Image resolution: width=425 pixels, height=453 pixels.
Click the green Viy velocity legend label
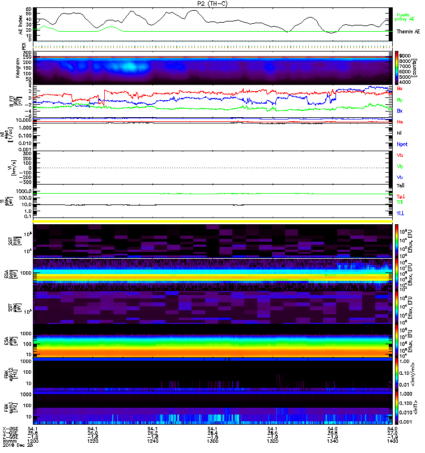click(399, 166)
